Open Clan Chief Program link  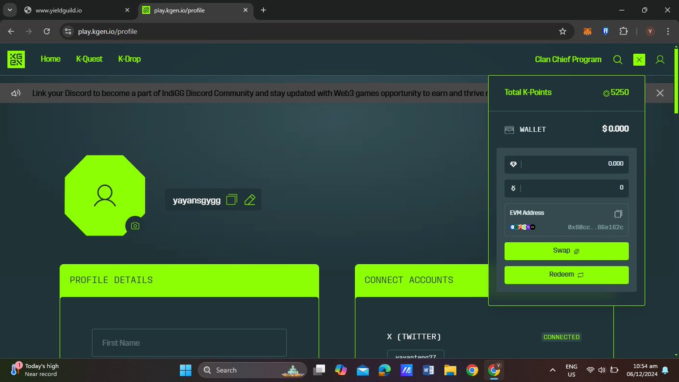pyautogui.click(x=568, y=59)
